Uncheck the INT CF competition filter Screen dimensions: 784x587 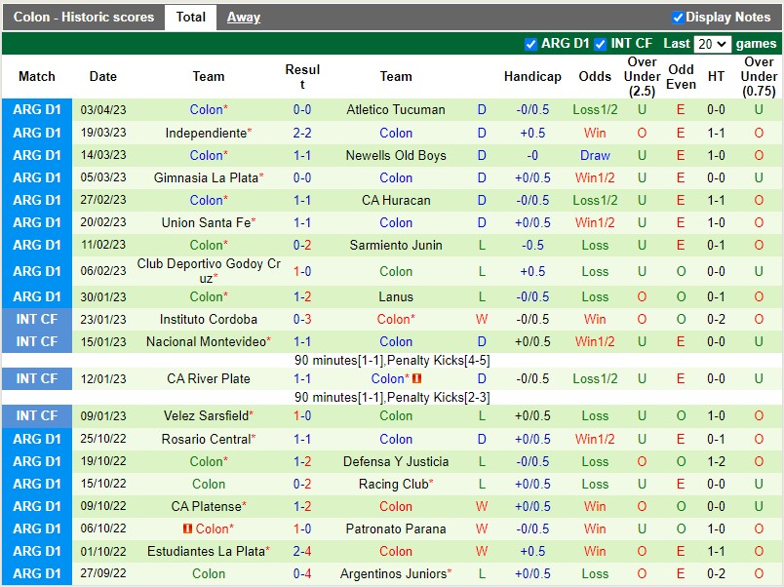tap(601, 44)
